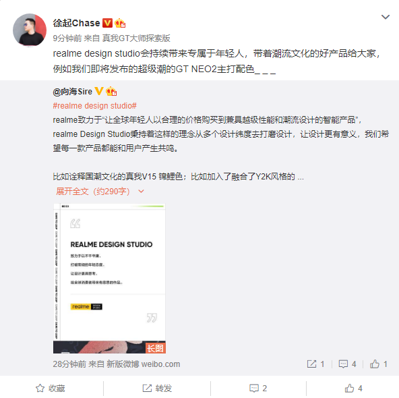Click the chevron after 展开全文 (约290字)
The height and width of the screenshot is (398, 399).
141,191
